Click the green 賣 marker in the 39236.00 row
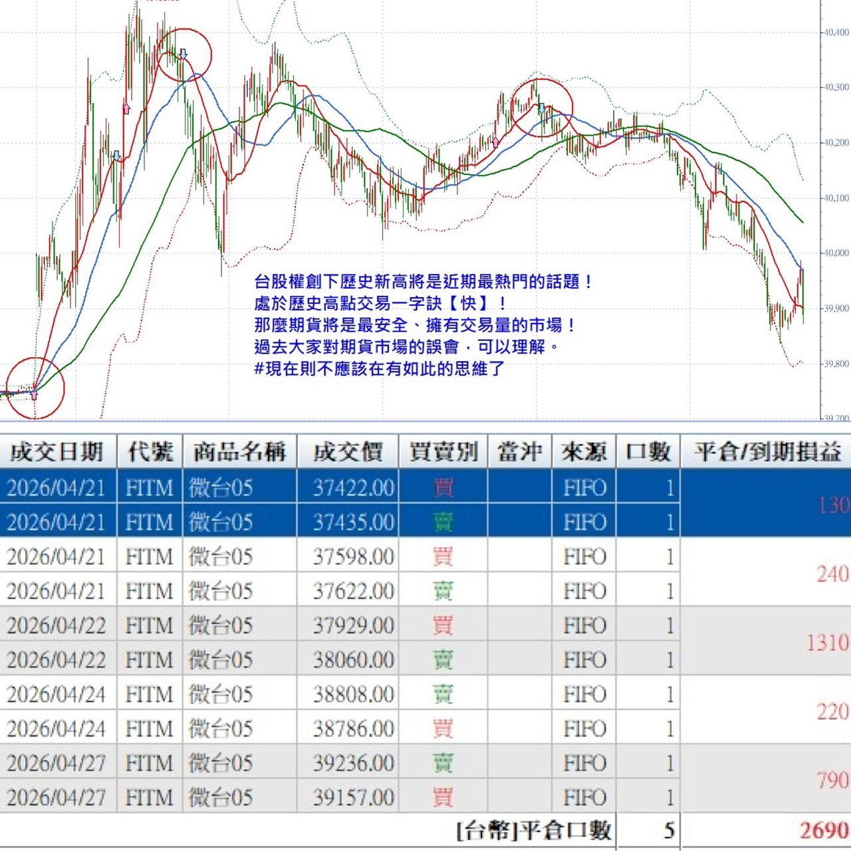Viewport: 851px width, 851px height. tap(443, 763)
